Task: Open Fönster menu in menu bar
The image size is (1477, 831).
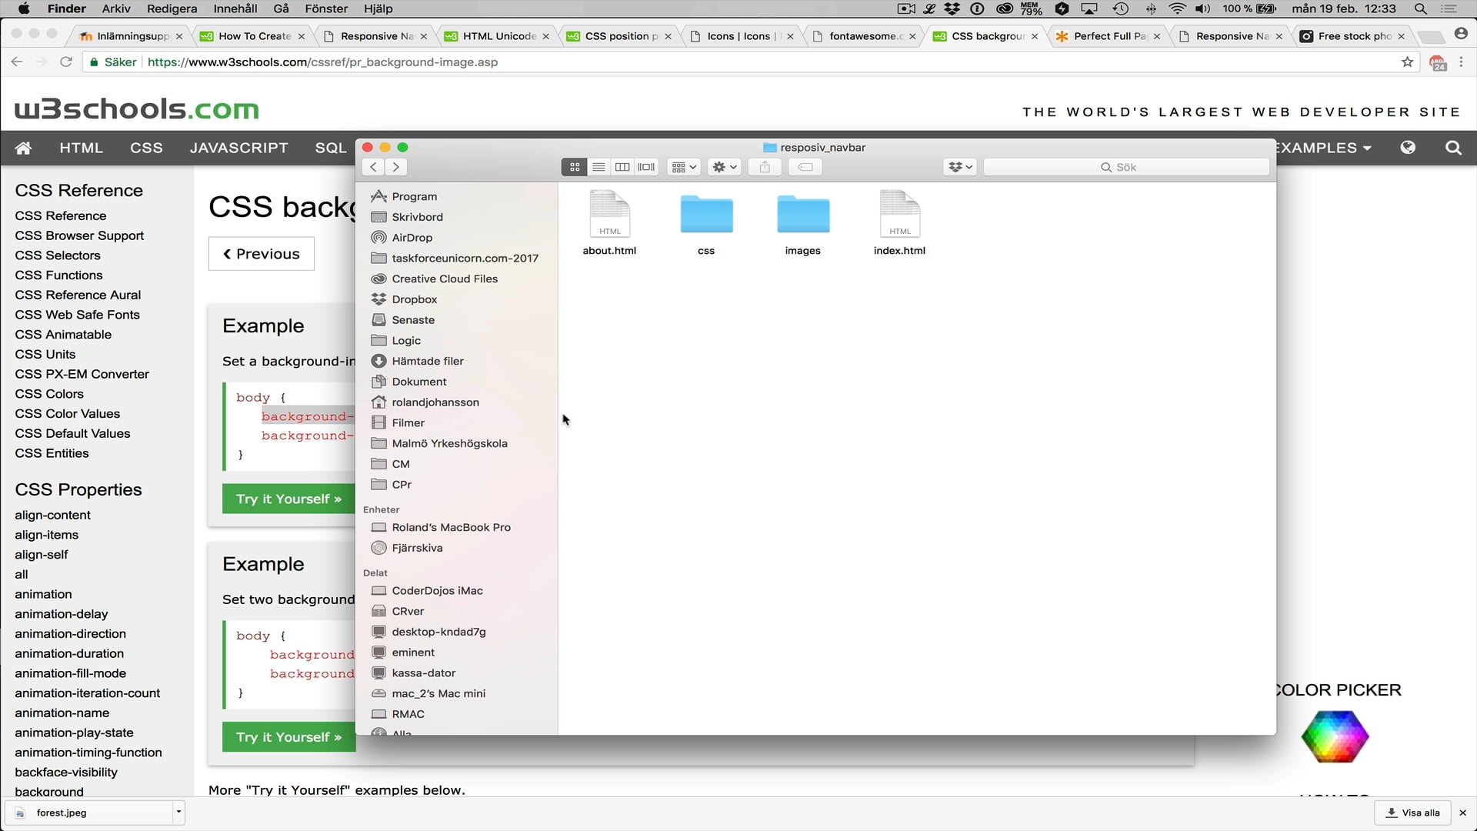Action: pos(326,8)
